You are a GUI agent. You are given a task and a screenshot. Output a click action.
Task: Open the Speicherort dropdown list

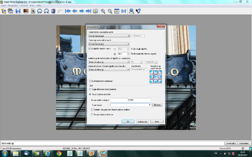click(149, 105)
